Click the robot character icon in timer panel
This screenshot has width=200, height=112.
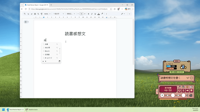pos(183,87)
